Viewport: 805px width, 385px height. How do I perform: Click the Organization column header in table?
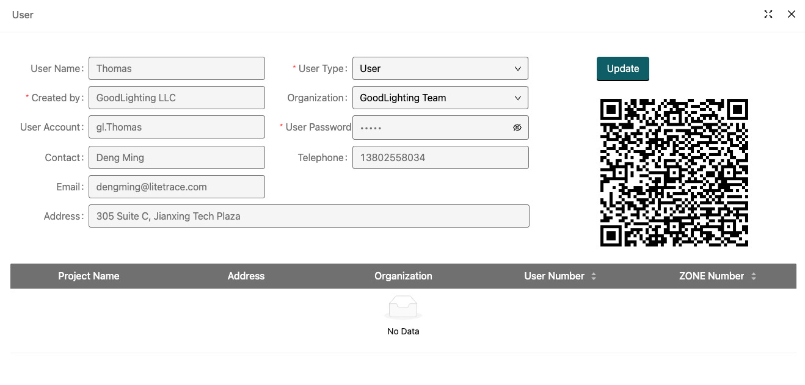tap(403, 276)
